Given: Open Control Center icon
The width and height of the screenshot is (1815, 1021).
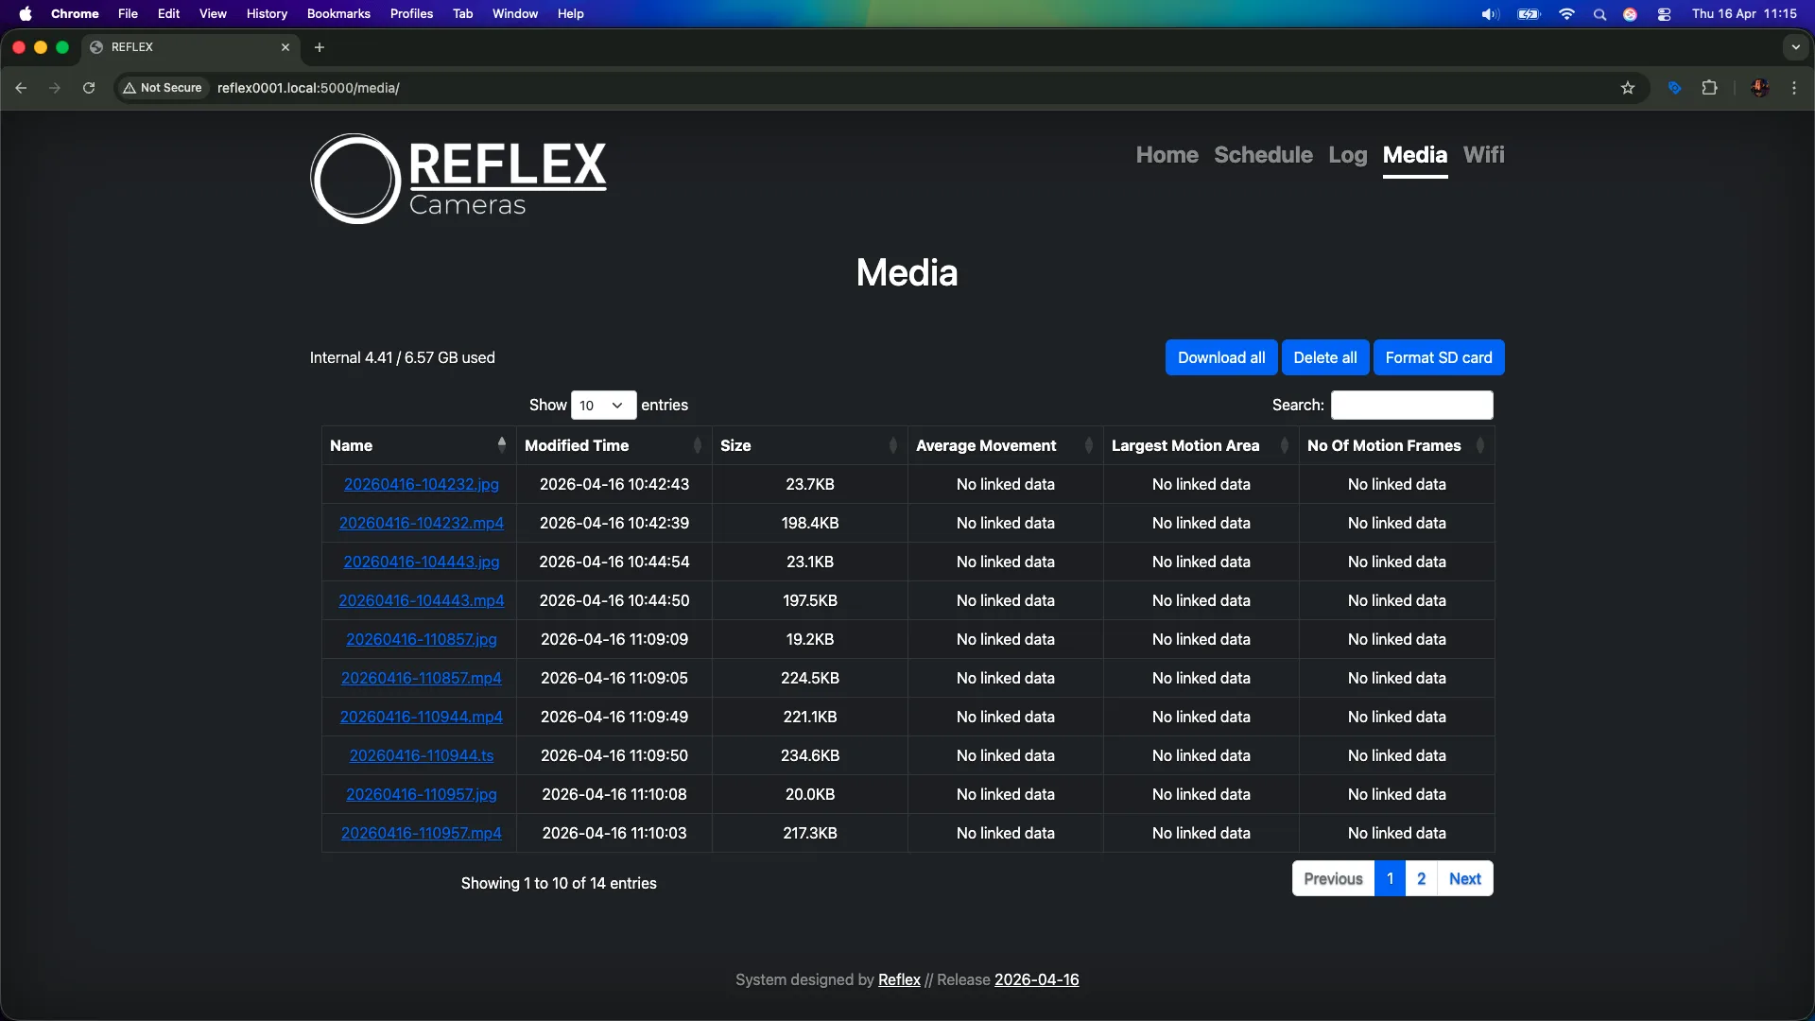Looking at the screenshot, I should tap(1664, 14).
